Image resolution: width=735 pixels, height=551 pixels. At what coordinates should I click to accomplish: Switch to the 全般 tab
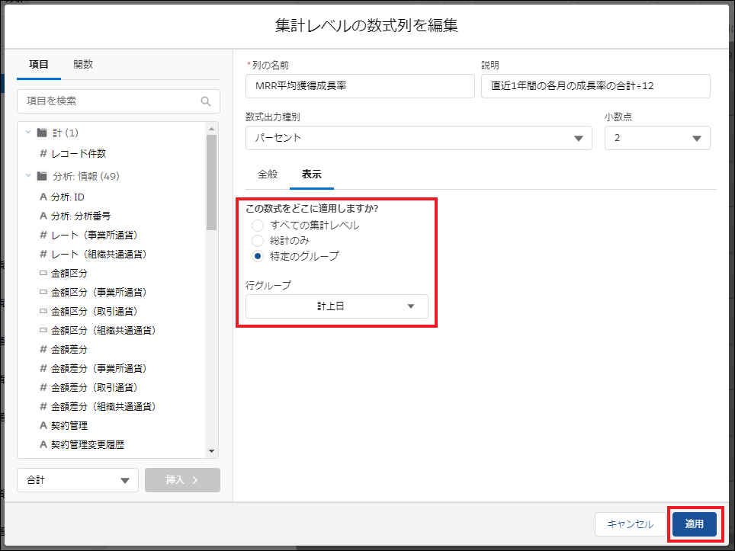click(268, 174)
